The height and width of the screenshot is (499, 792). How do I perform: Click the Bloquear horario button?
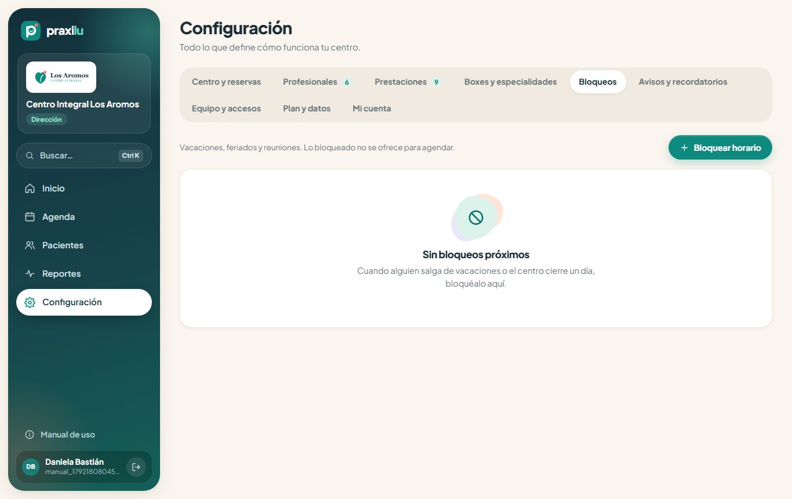tap(720, 147)
